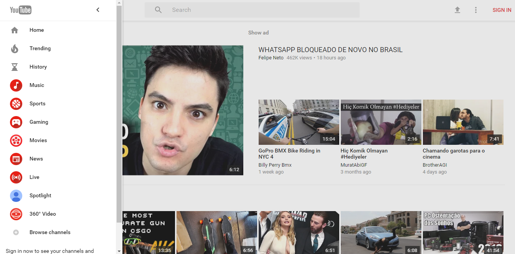View your watch History

[x=38, y=67]
